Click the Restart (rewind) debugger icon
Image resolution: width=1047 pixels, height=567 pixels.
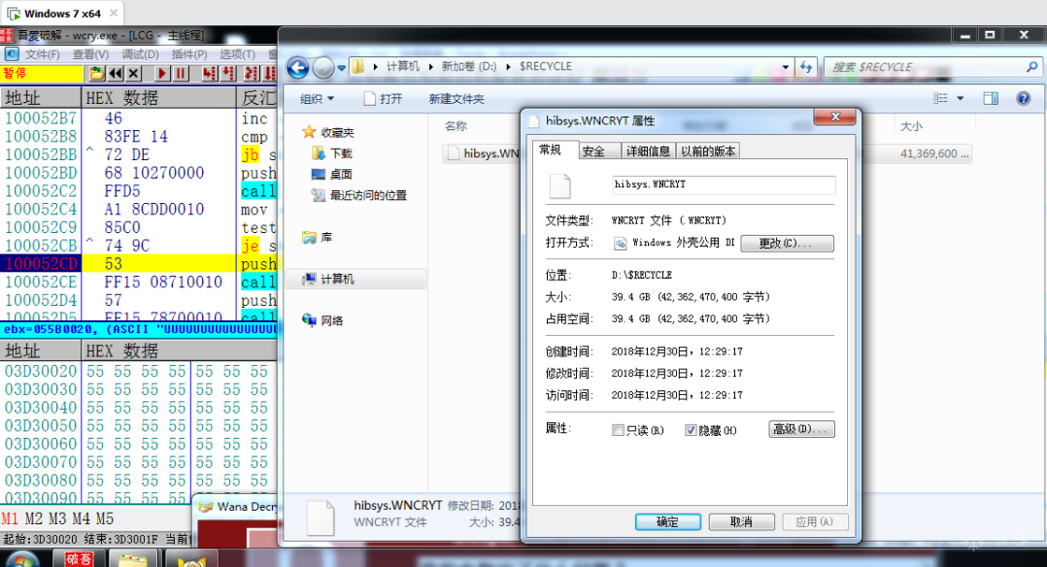[x=115, y=74]
